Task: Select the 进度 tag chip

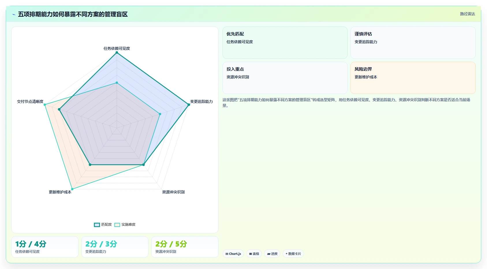Action: tap(272, 254)
